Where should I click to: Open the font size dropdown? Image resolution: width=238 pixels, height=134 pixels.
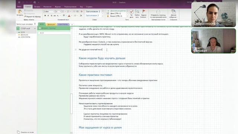coord(60,12)
